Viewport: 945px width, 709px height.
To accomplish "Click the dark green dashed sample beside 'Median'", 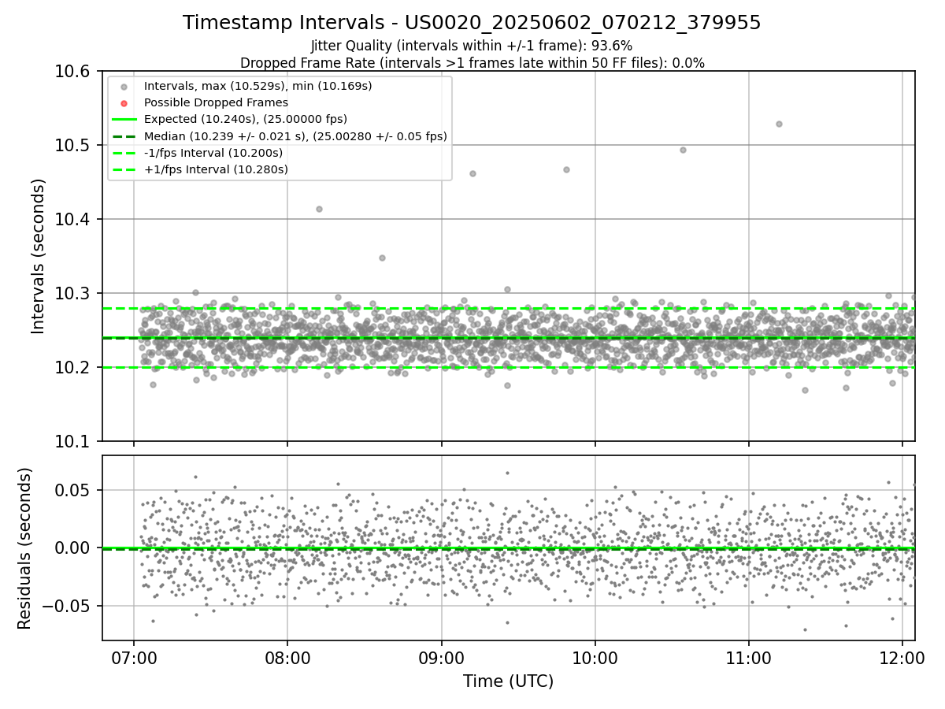I will [124, 136].
